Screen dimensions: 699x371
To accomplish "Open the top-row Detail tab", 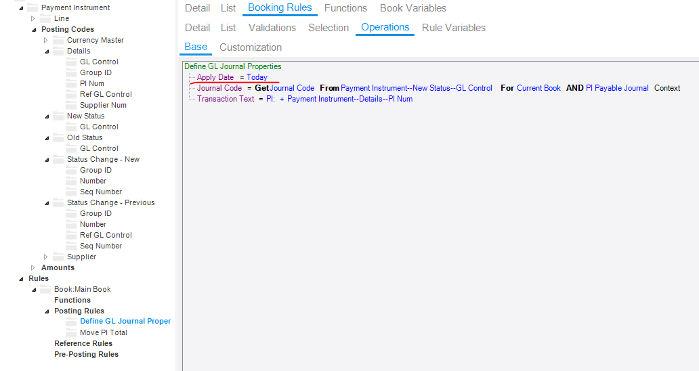I will pos(198,8).
